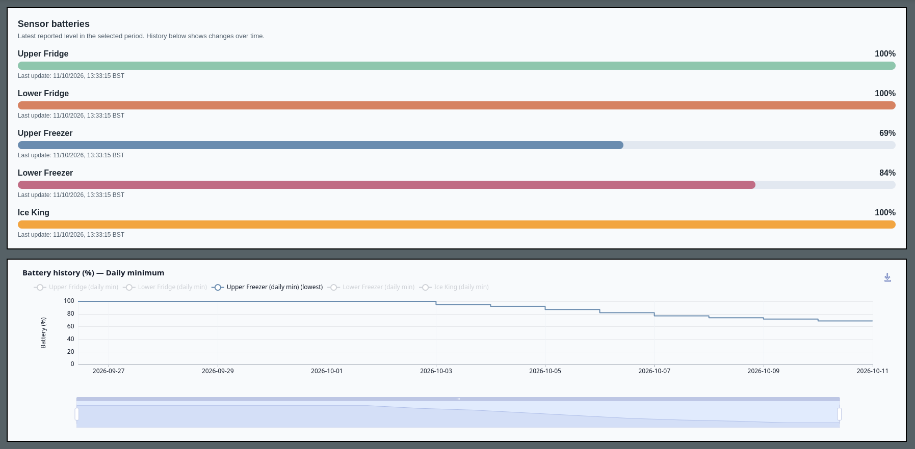The image size is (915, 449).
Task: Click the zoom slider's top drag bar
Action: pyautogui.click(x=458, y=399)
